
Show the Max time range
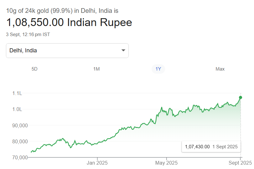(x=220, y=69)
